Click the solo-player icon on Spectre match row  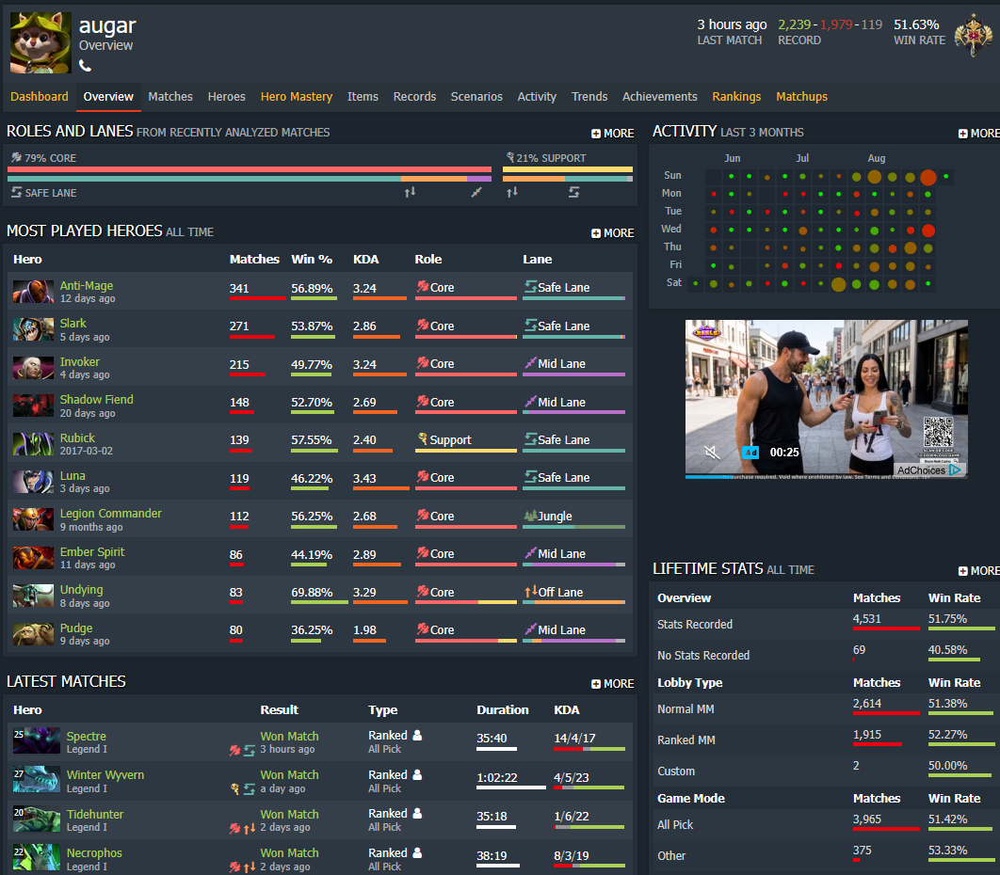(417, 735)
